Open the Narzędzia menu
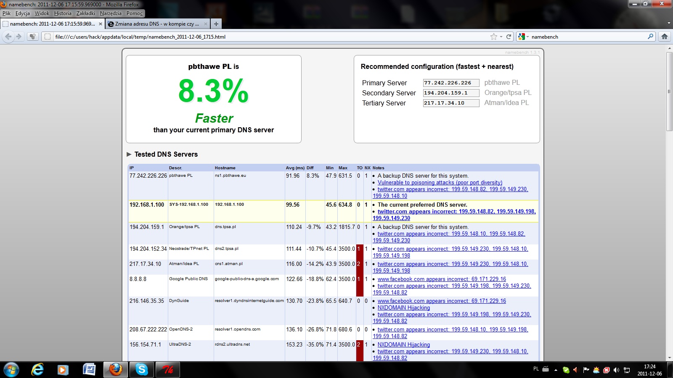 pos(111,13)
